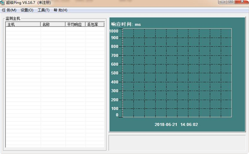Click the 0 label on chart axis
249x154 pixels.
[117, 115]
